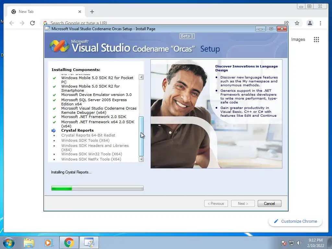Click Chrome forward navigation arrow
This screenshot has width=332, height=249.
(22, 23)
